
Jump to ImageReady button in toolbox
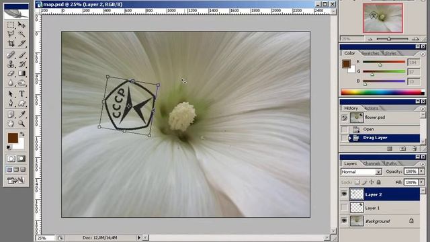click(16, 180)
